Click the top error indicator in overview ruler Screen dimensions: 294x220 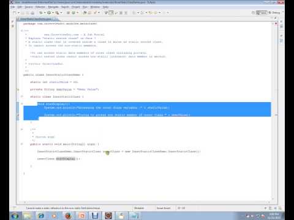tap(276, 24)
